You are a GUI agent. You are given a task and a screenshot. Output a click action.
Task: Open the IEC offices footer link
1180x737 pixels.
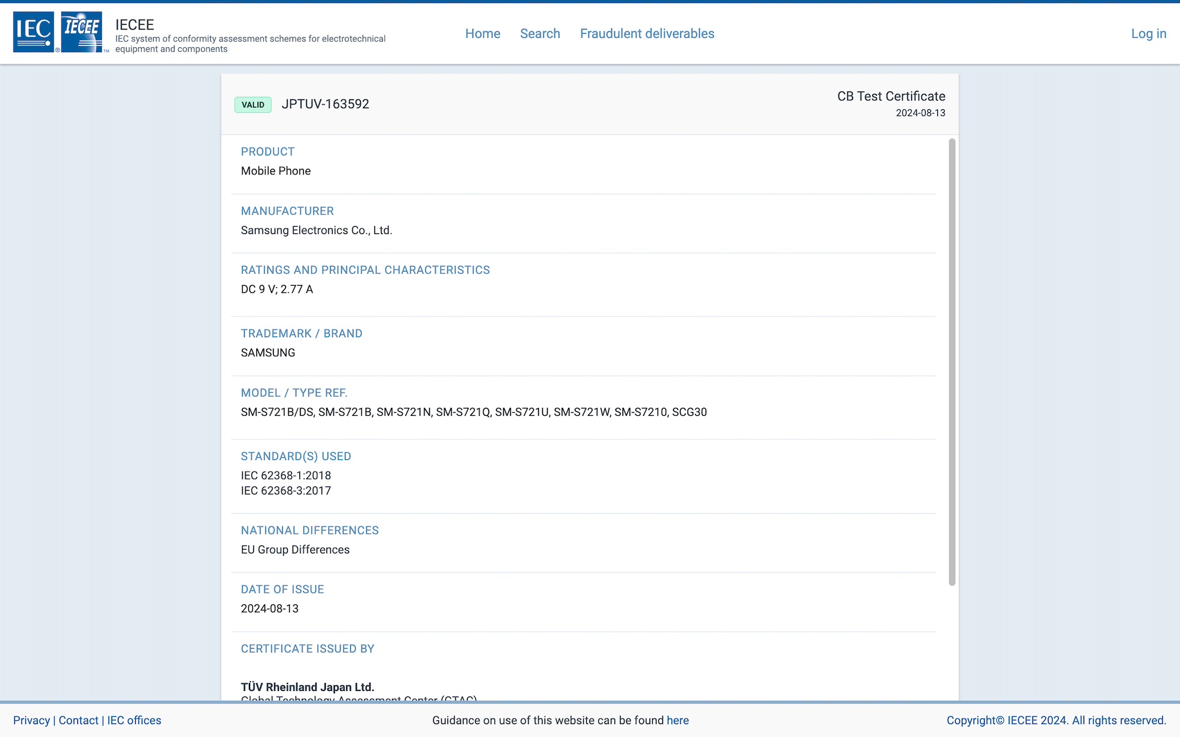coord(134,720)
